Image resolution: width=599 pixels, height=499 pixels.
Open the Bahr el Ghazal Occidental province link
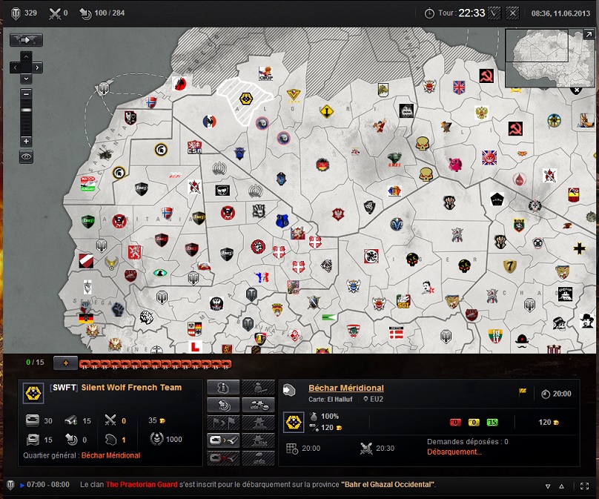click(x=388, y=484)
